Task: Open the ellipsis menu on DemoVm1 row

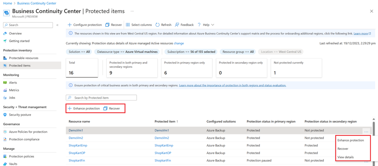Action: point(366,131)
